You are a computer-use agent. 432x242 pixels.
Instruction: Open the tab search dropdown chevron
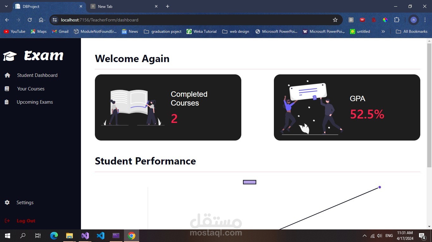pos(6,6)
